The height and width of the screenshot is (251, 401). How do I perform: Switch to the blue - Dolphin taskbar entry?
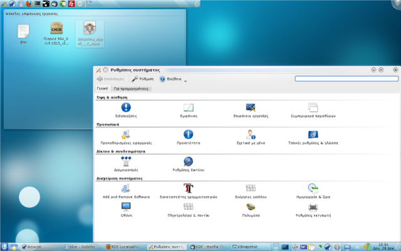pyautogui.click(x=83, y=247)
